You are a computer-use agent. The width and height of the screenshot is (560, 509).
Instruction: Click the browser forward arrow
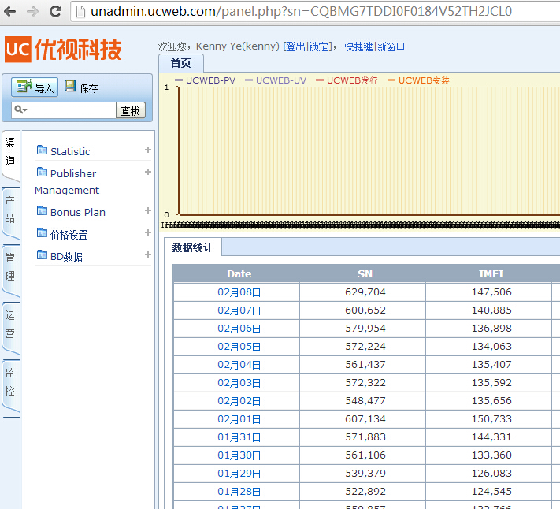click(32, 12)
